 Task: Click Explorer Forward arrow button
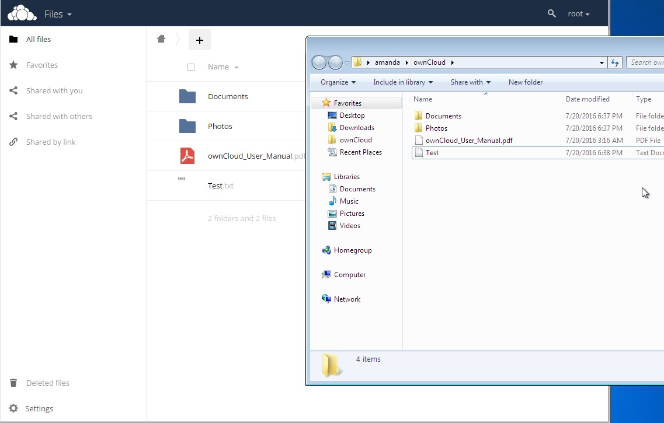335,62
